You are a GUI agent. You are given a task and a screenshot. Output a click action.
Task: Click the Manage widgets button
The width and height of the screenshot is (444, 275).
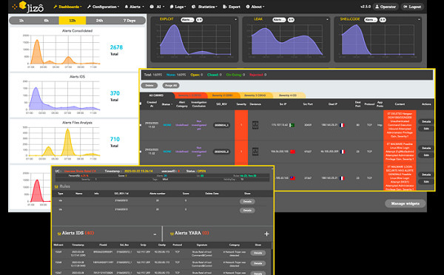pyautogui.click(x=406, y=203)
